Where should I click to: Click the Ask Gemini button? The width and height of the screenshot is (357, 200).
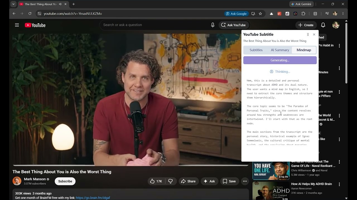click(x=302, y=4)
